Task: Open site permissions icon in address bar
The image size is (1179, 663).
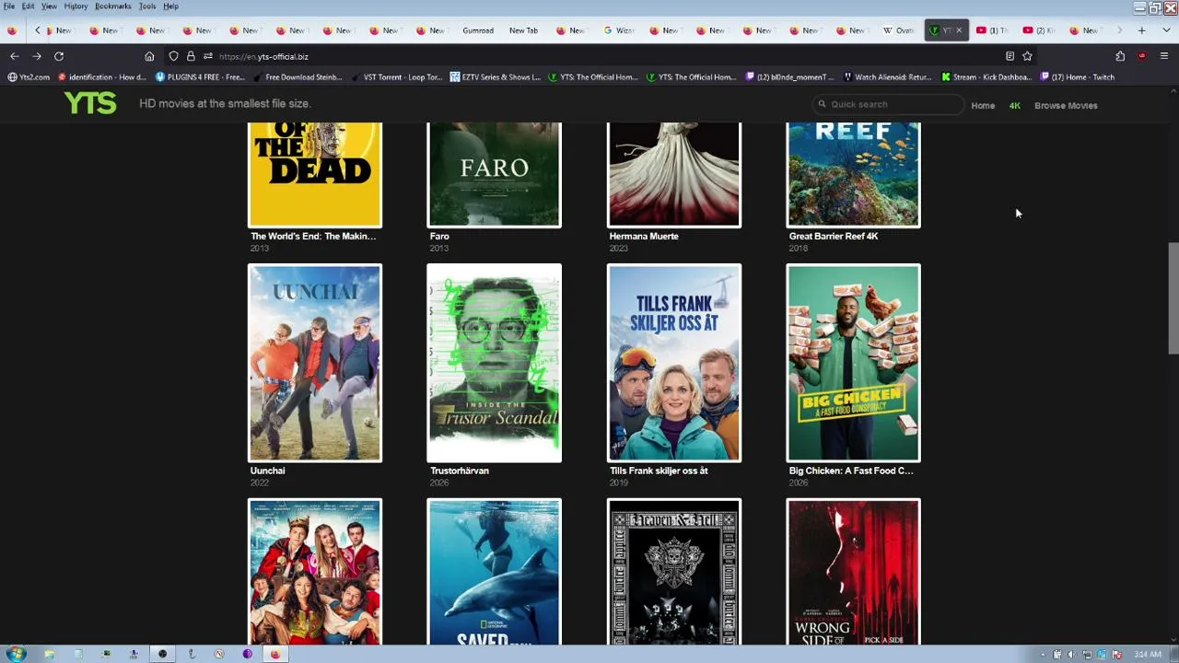Action: (208, 56)
